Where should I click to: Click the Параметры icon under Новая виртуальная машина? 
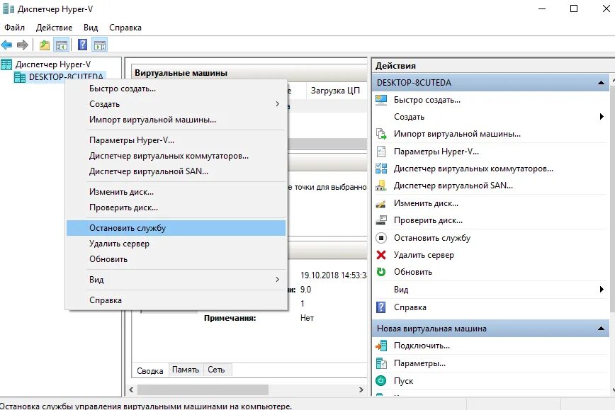click(x=381, y=363)
